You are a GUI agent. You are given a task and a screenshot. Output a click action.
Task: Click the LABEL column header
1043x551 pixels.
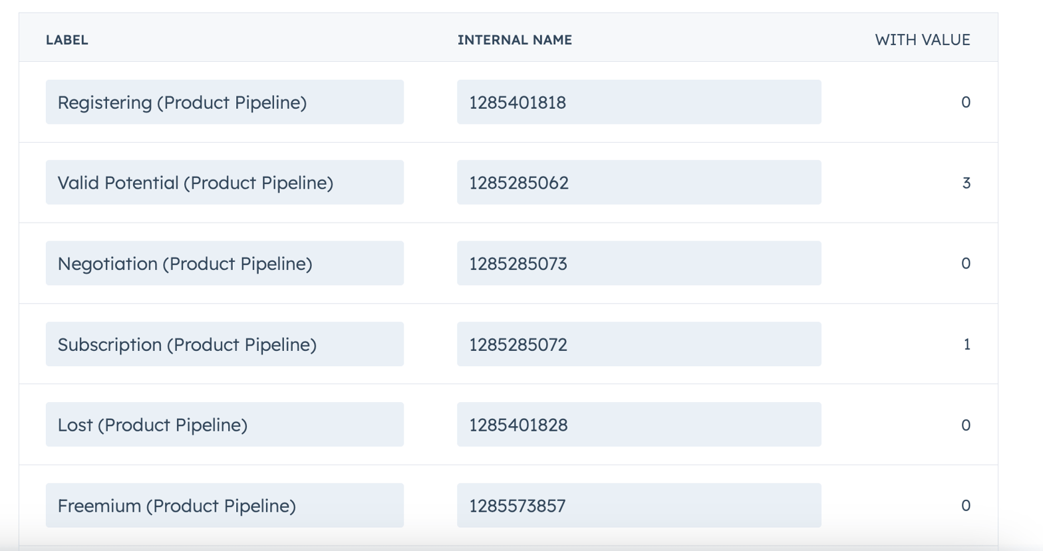67,40
